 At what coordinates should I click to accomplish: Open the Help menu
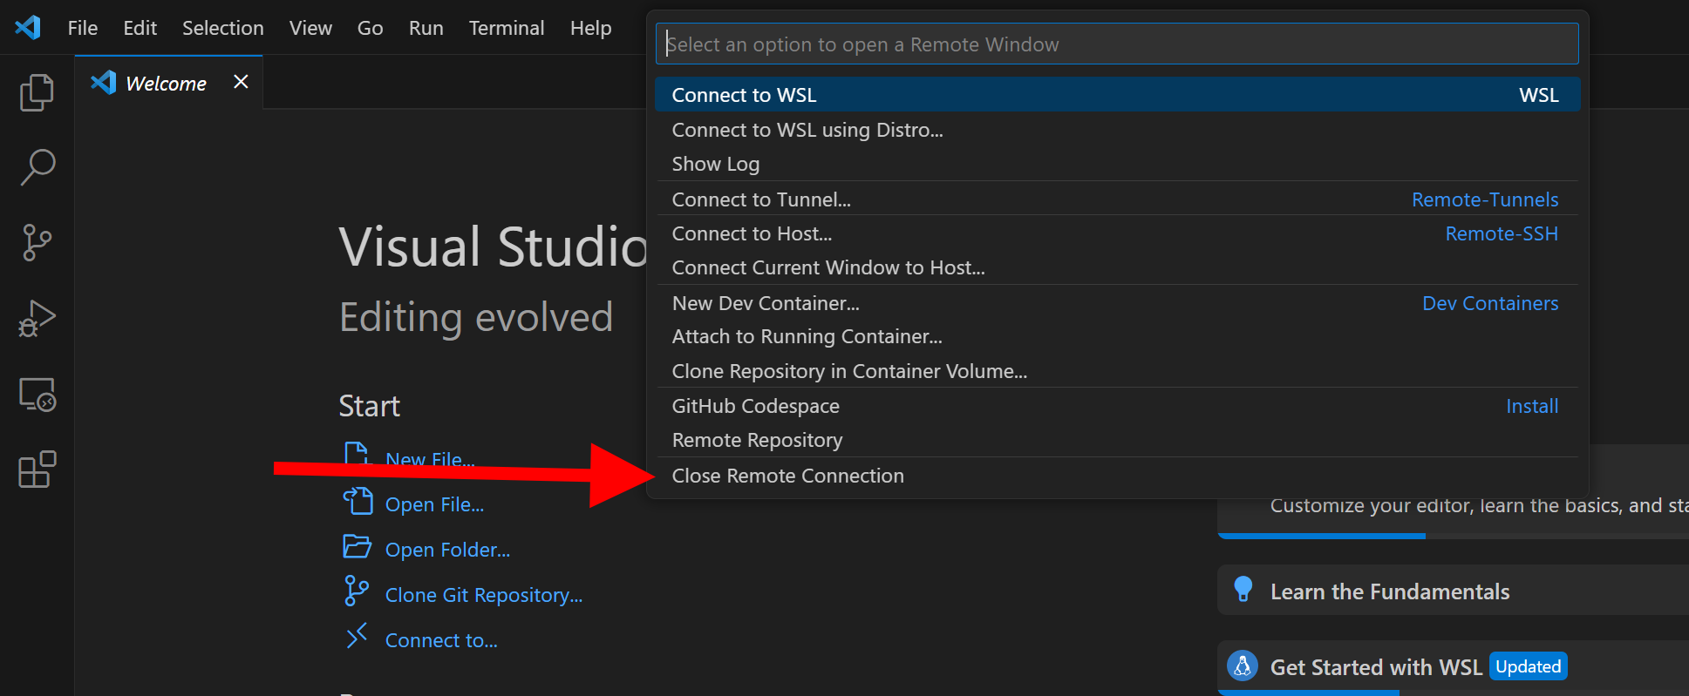(591, 28)
